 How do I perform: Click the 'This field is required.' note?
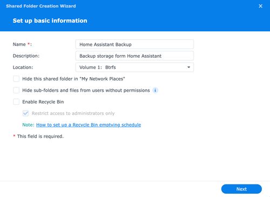[40, 137]
